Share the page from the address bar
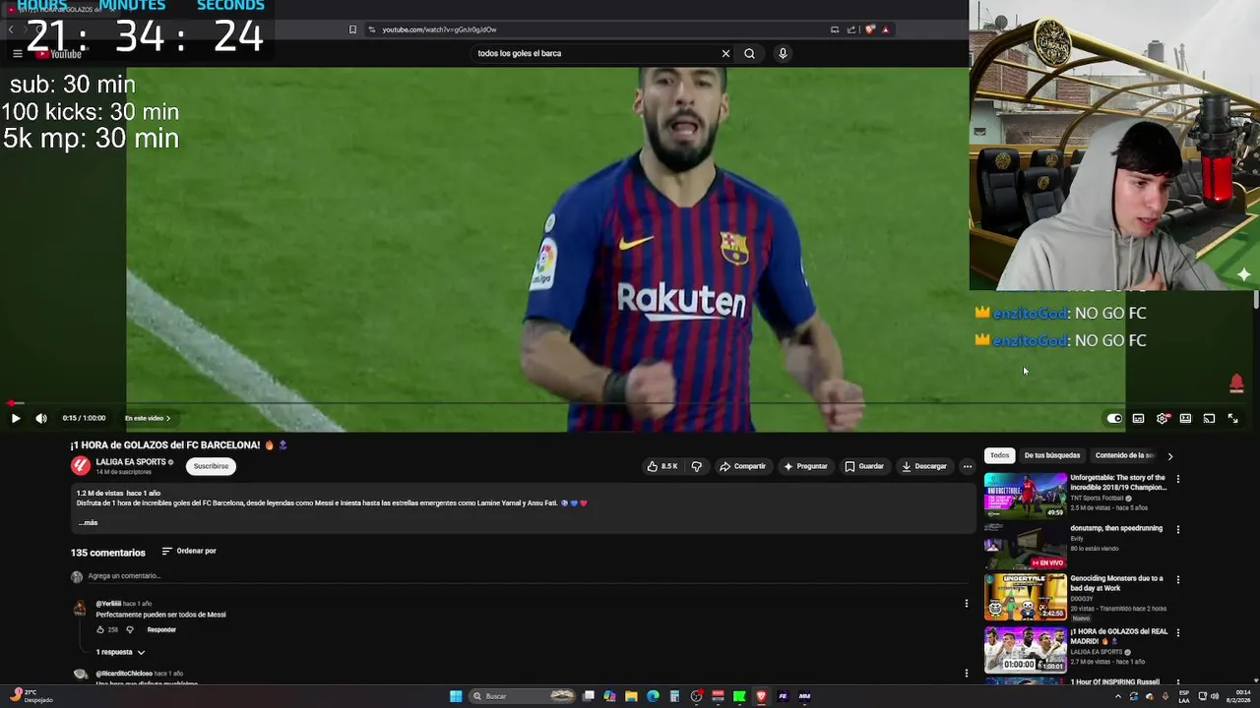 point(850,29)
